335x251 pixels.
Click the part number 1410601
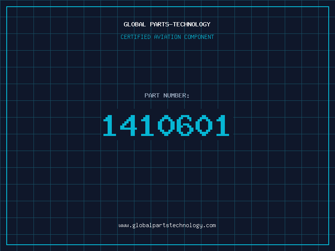(x=166, y=125)
